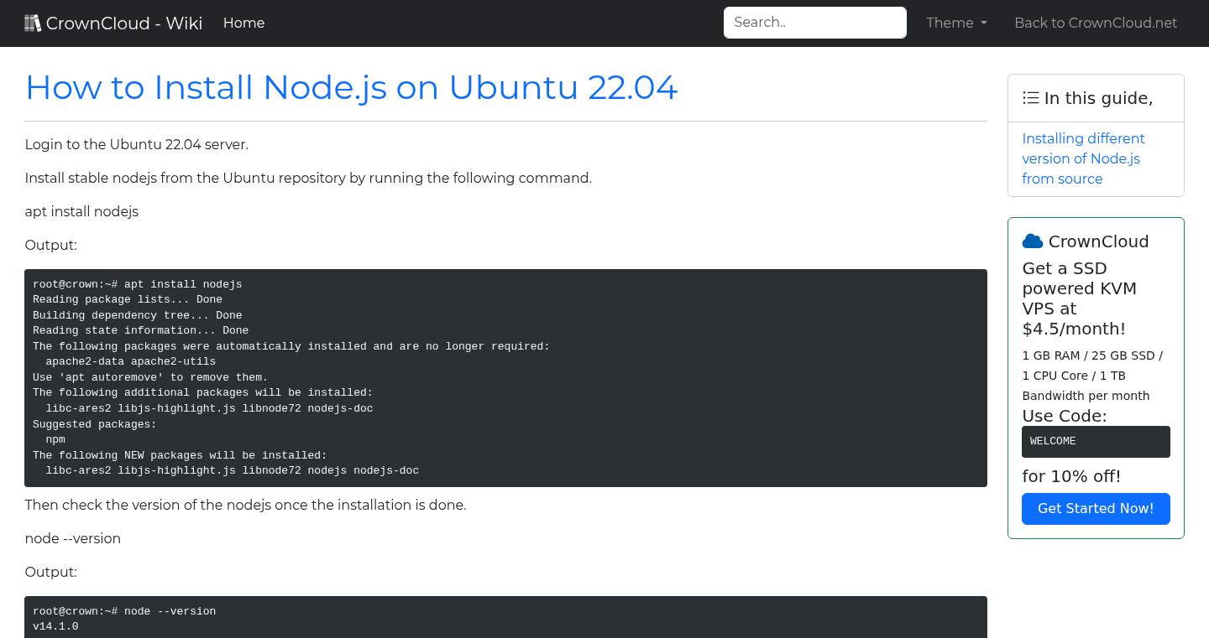Follow the 'Back to CrownCloud.net' link

[1096, 23]
